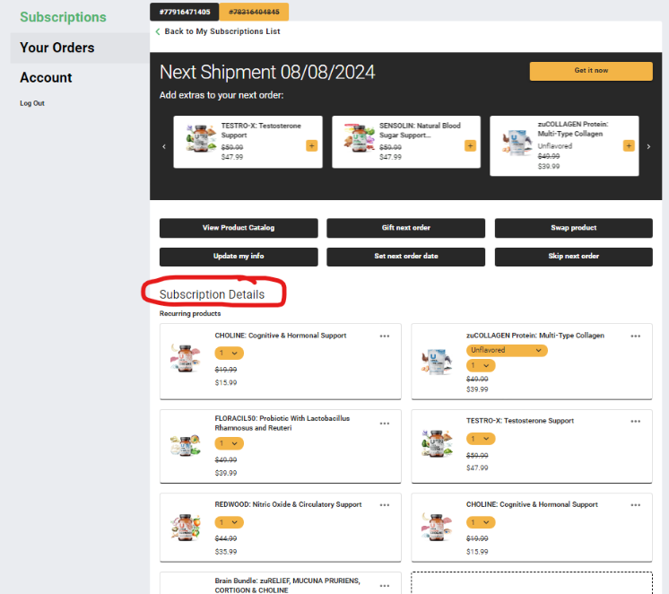Change quantity dropdown for second CHOLINE card
The height and width of the screenshot is (594, 669).
481,522
